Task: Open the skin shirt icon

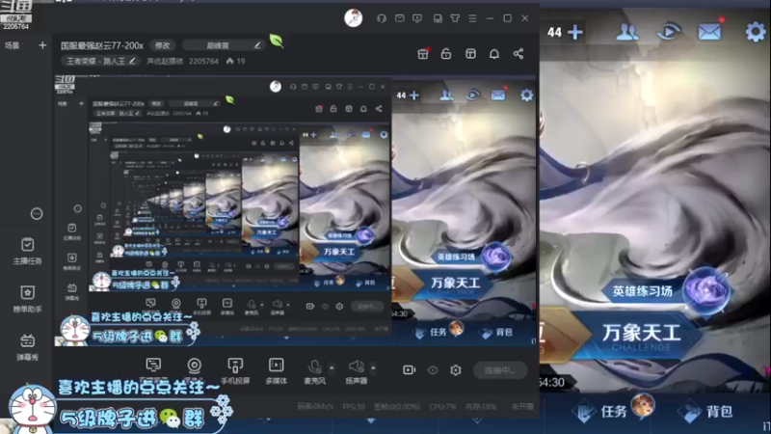Action: pos(455,18)
